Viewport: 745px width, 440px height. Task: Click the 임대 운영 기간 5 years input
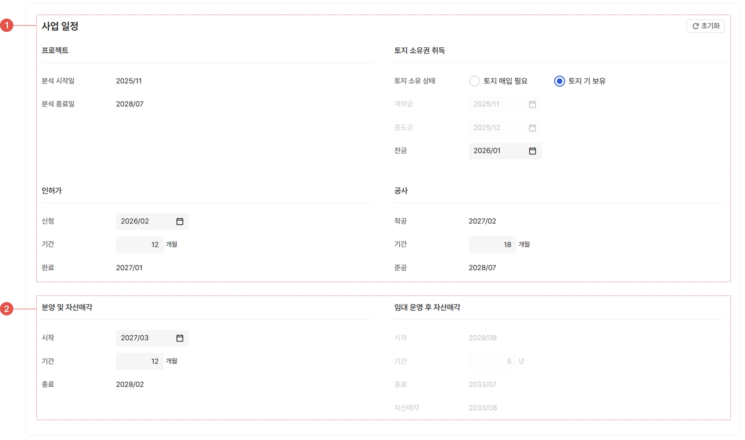pos(492,361)
